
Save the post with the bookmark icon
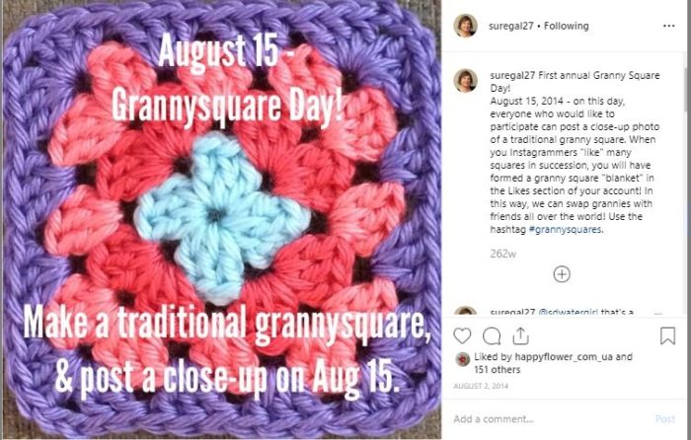[x=667, y=335]
